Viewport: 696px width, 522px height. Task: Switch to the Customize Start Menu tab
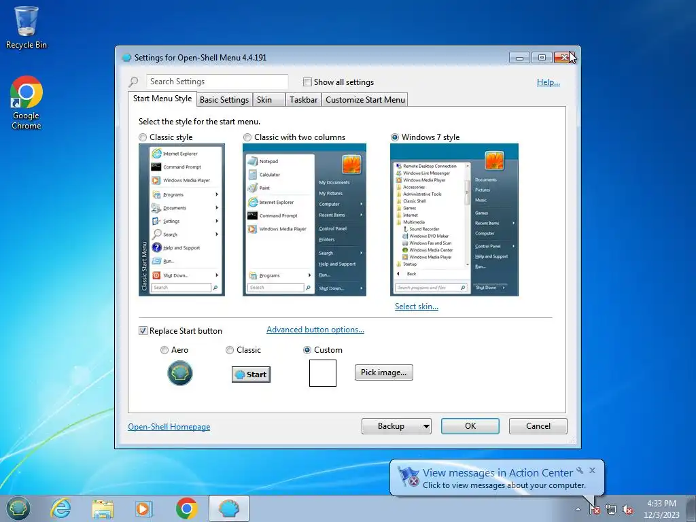[x=365, y=99]
